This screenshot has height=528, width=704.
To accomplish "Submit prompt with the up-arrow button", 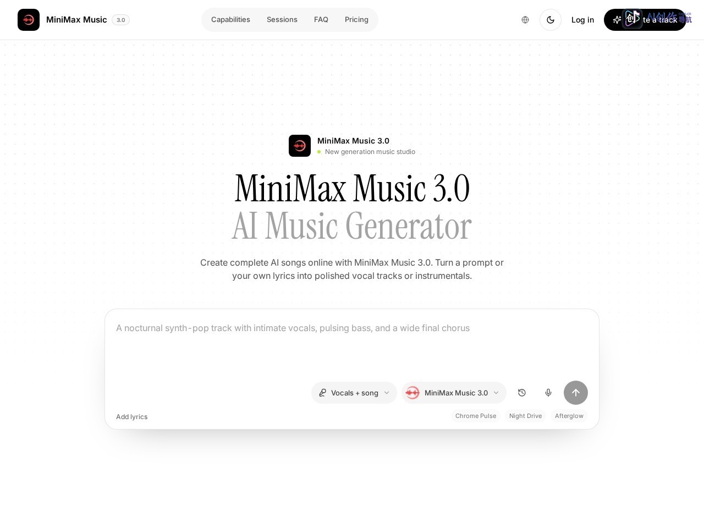I will tap(576, 393).
